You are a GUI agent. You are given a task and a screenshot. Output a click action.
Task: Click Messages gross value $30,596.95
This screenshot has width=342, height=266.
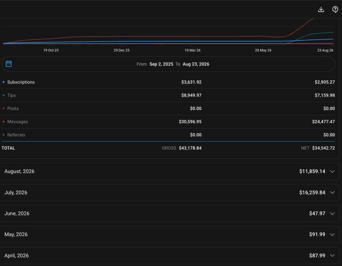click(190, 122)
